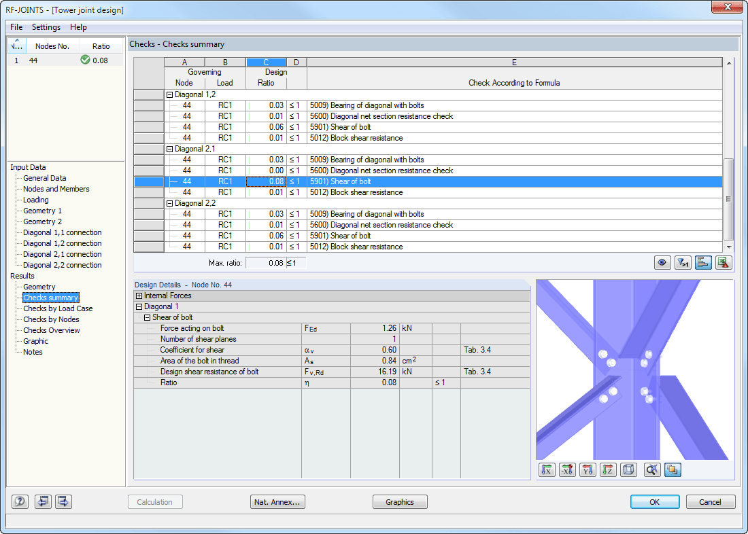Open Checks by Load Case
This screenshot has width=748, height=534.
58,309
